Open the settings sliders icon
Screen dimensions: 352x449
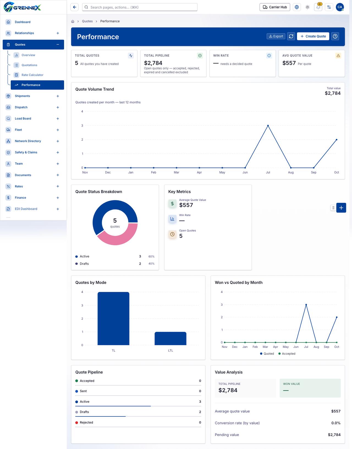click(329, 7)
